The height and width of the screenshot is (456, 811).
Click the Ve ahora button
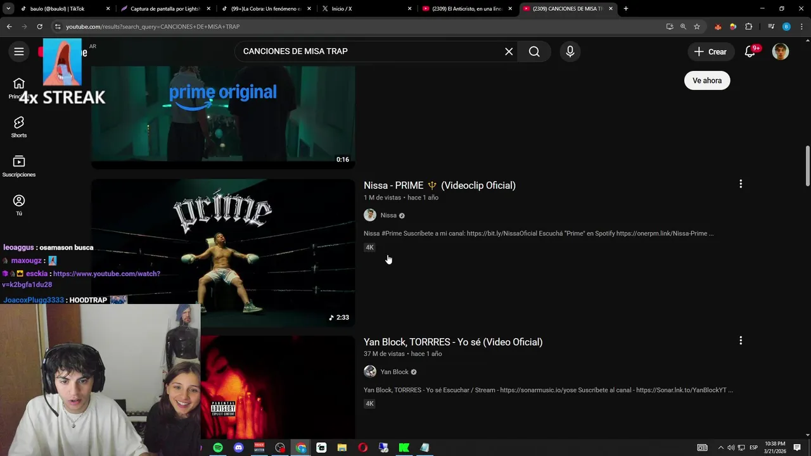click(x=707, y=80)
